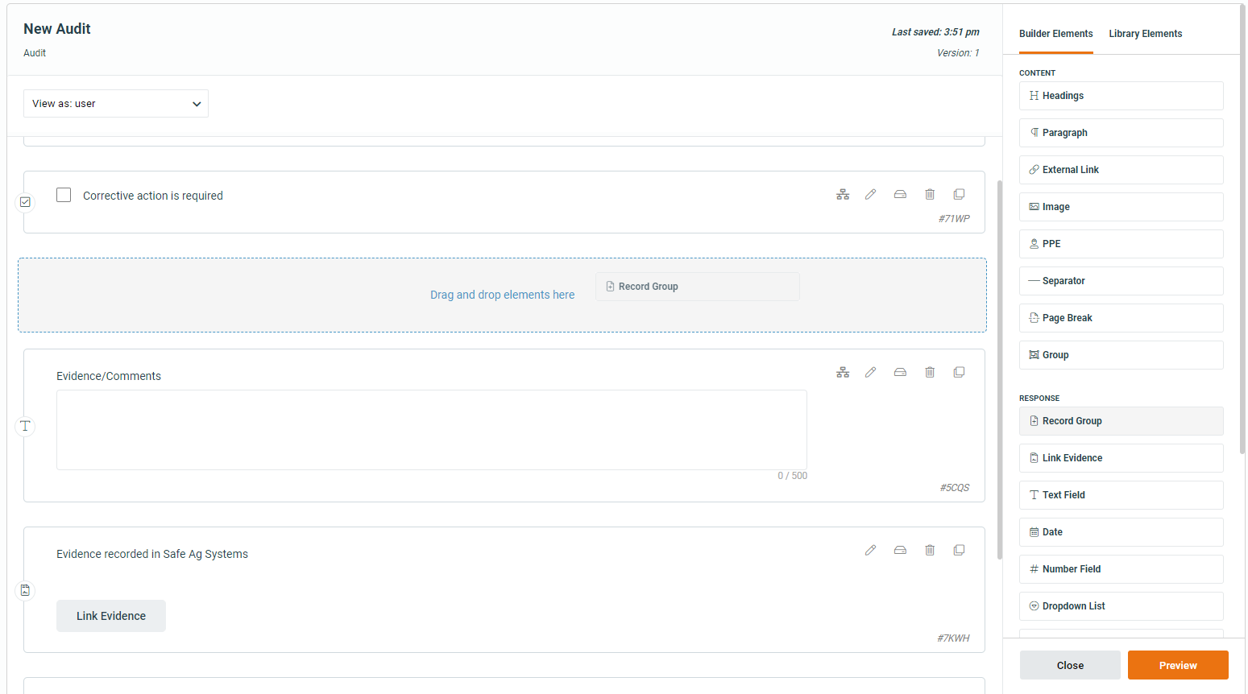Open the View as: user dropdown

[x=115, y=103]
